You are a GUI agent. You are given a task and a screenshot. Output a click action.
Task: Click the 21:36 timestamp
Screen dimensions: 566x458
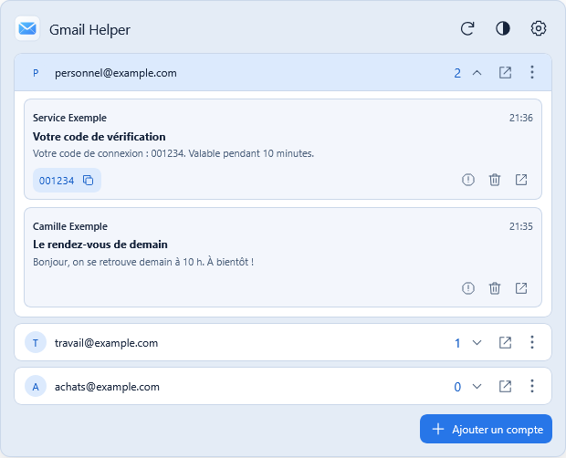point(521,118)
